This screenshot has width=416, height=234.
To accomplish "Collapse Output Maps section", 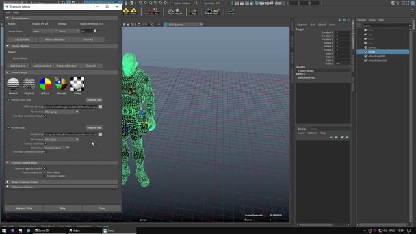I will pos(8,72).
